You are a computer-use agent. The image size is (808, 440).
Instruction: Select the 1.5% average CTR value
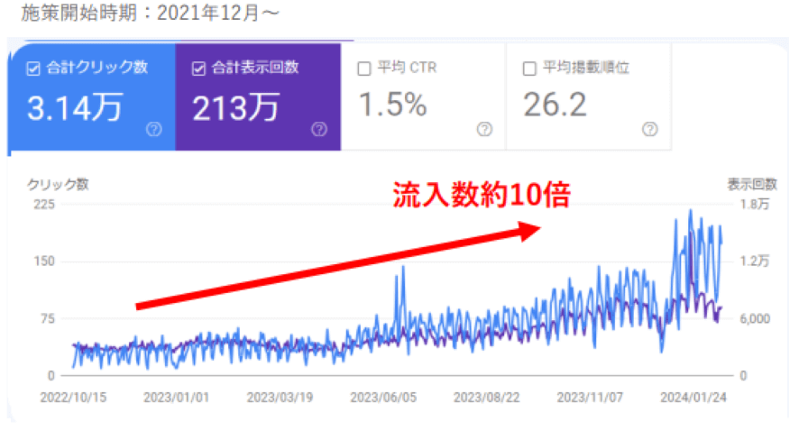pyautogui.click(x=392, y=105)
